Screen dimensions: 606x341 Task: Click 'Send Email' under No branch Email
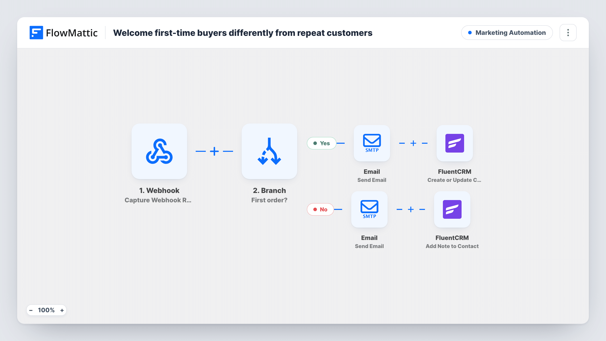369,246
